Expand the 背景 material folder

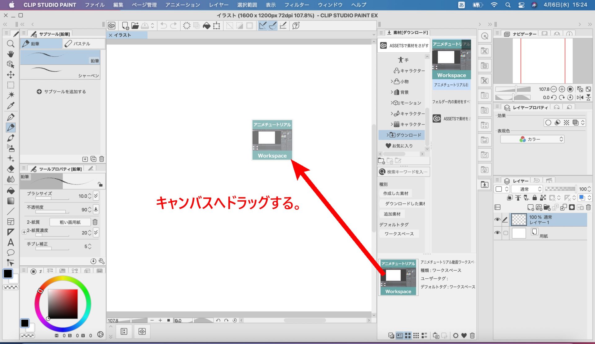tap(392, 92)
